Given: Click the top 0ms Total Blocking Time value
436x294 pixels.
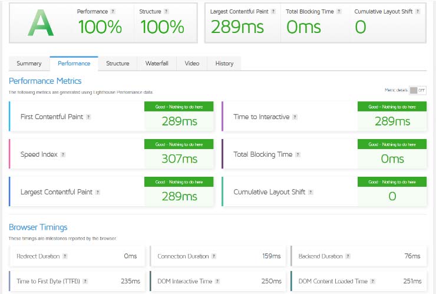Looking at the screenshot, I should point(303,27).
